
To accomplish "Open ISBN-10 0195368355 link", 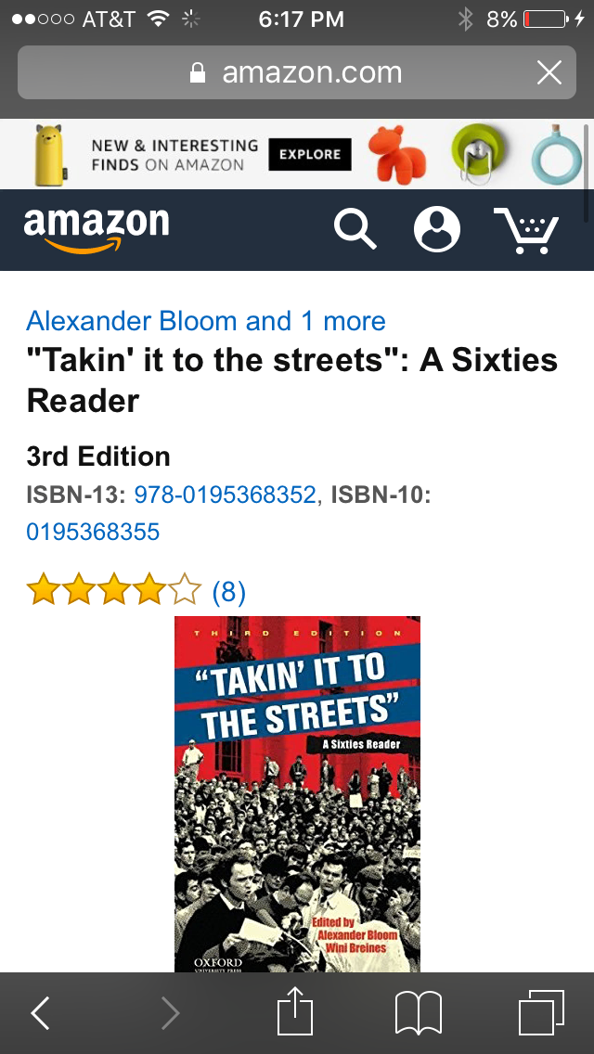I will 93,532.
